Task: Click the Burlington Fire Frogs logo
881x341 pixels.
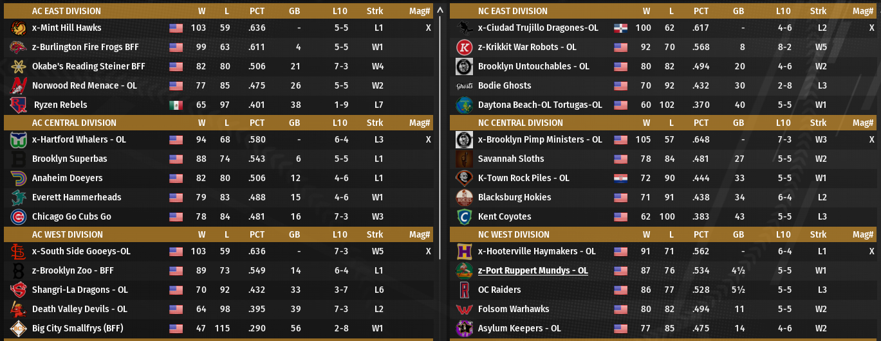Action: click(x=18, y=48)
